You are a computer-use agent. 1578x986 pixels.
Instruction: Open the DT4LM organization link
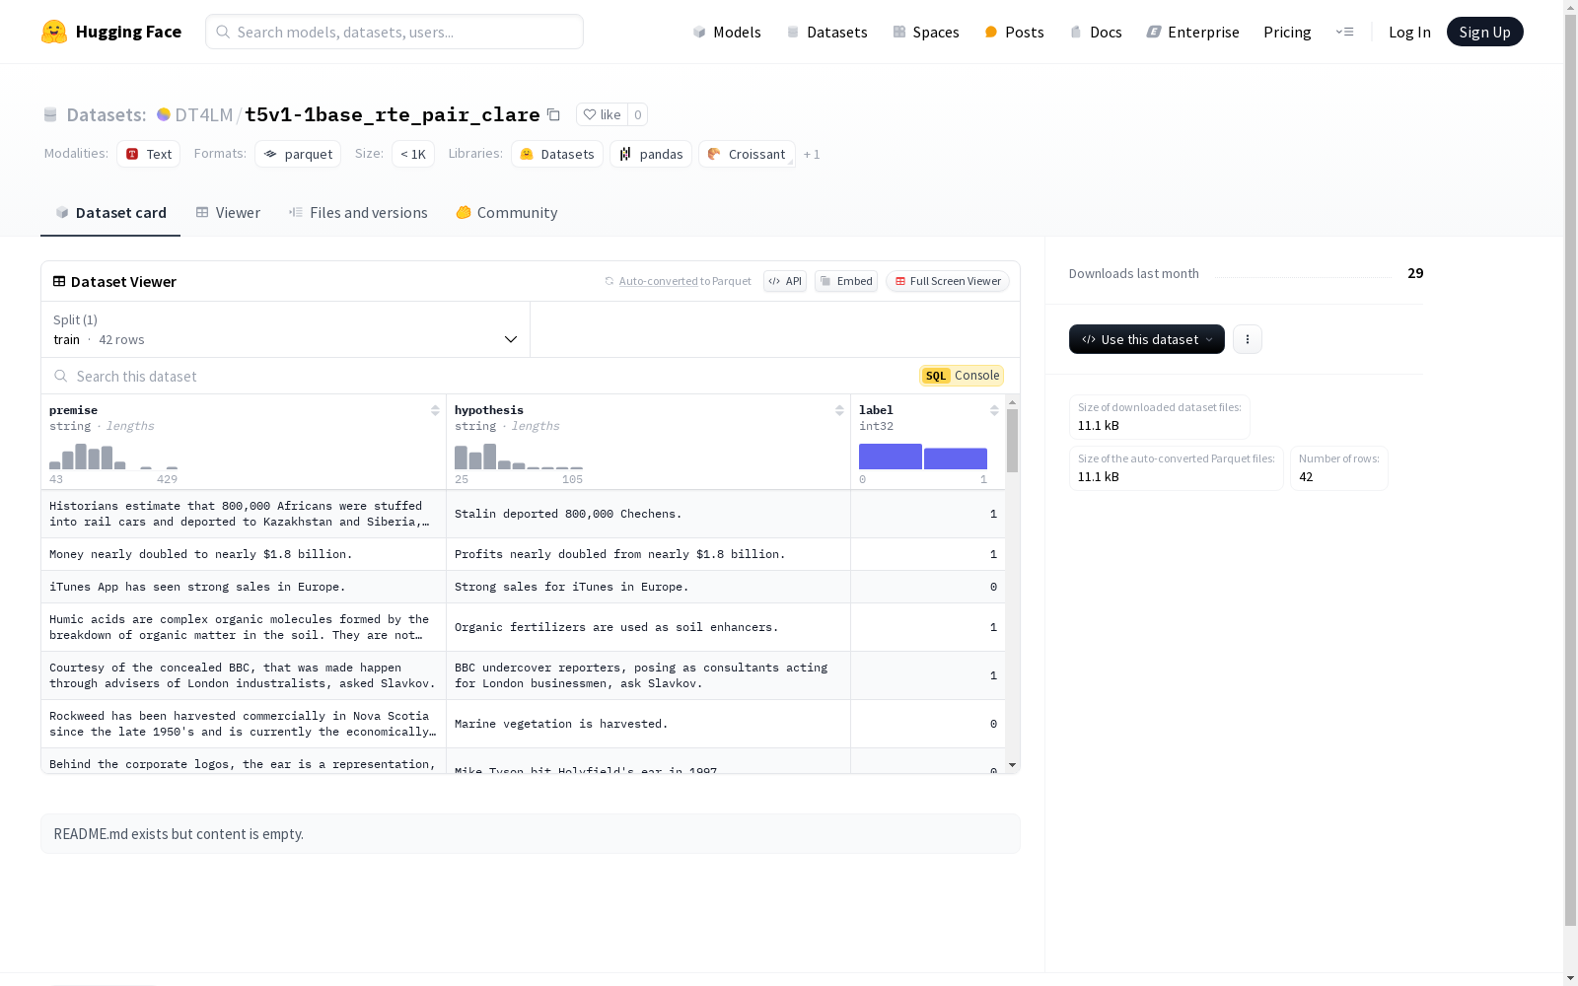[203, 114]
